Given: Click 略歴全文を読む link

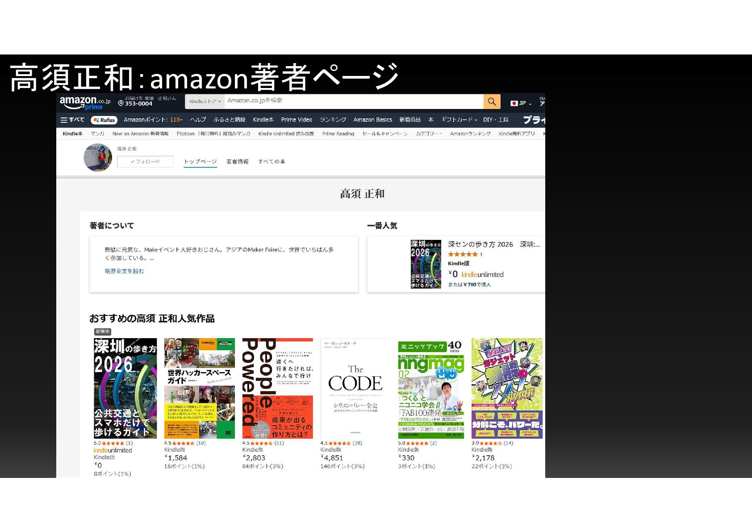Looking at the screenshot, I should [x=124, y=271].
